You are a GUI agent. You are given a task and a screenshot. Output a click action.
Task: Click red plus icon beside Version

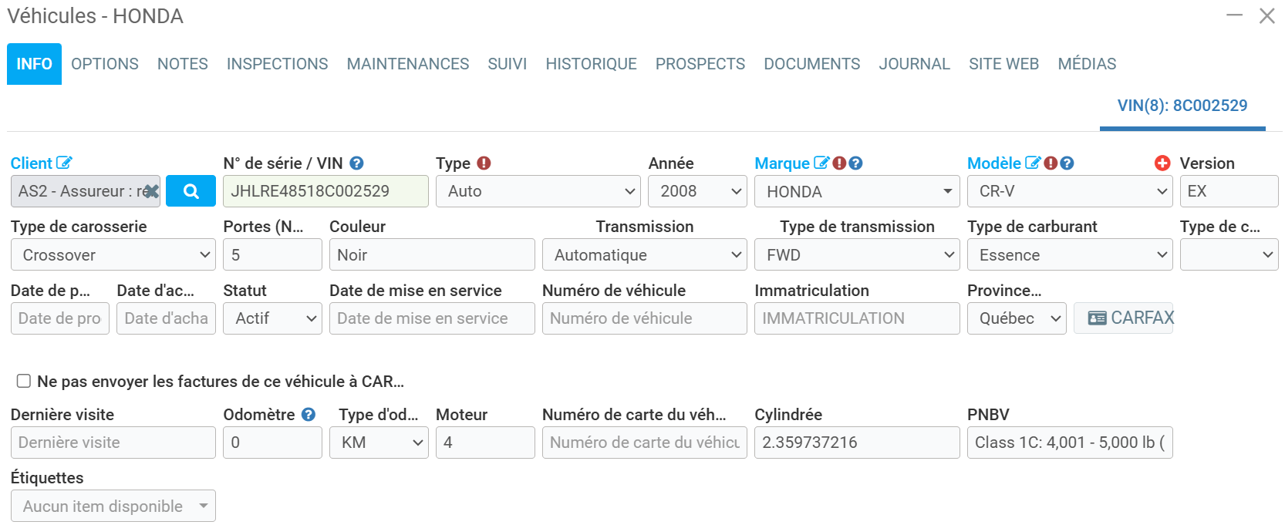pos(1162,163)
